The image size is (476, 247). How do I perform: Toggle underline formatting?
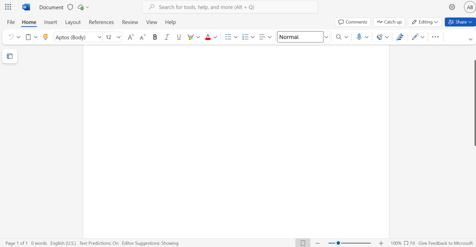(x=178, y=37)
